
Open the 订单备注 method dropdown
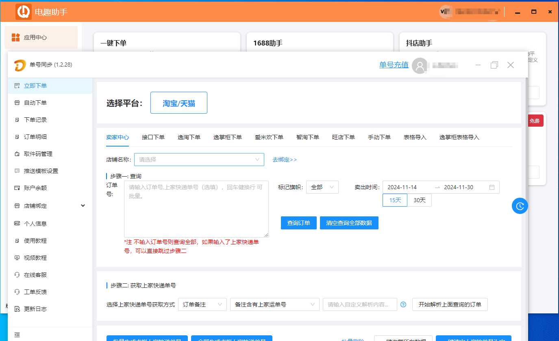[x=202, y=304]
